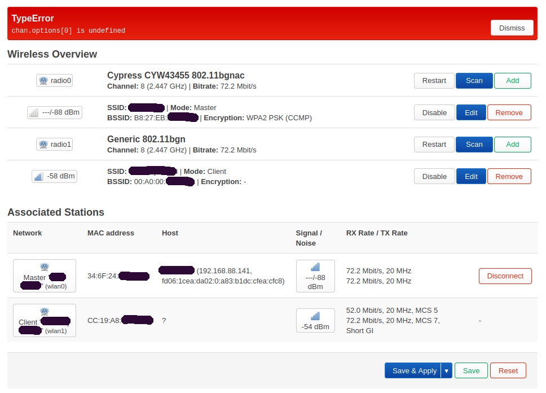This screenshot has height=393, width=546.
Task: Click the radio0 wireless device icon
Action: tap(43, 81)
